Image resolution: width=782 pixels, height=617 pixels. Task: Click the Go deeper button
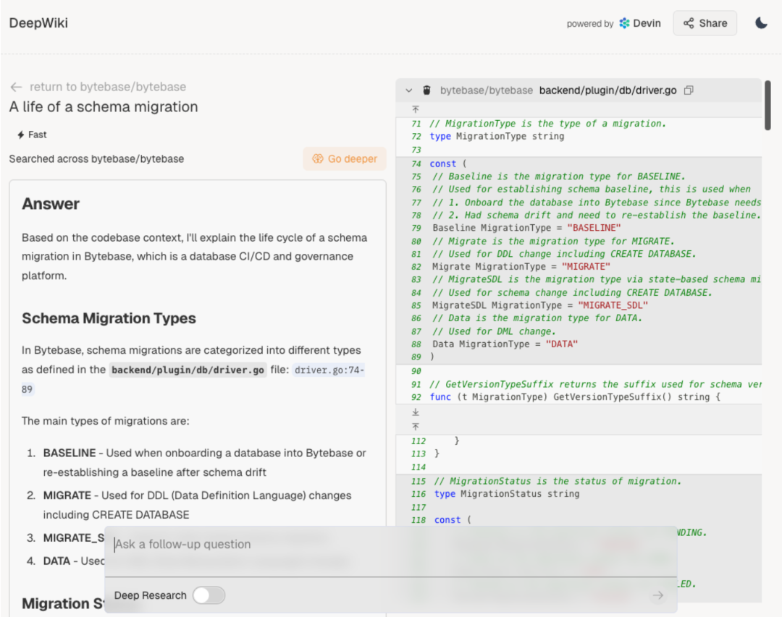345,159
